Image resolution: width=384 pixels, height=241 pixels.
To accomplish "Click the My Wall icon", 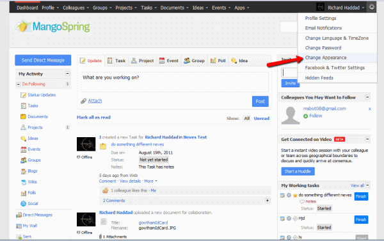I will 19,226.
